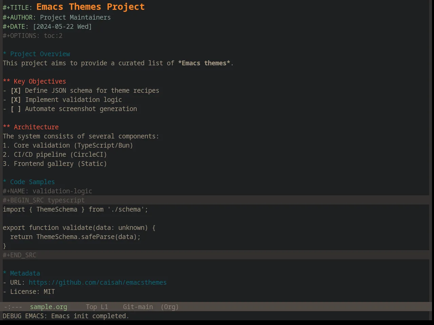Screen dimensions: 434x325
Task: Click the [2024-05-22 Wed] date stamp
Action: (x=62, y=26)
